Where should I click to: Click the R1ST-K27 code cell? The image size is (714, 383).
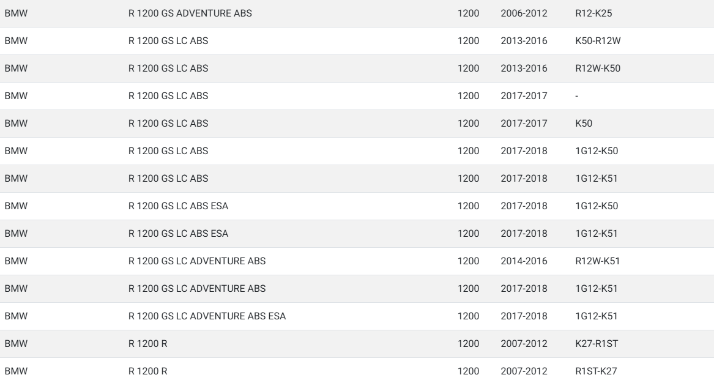point(597,371)
